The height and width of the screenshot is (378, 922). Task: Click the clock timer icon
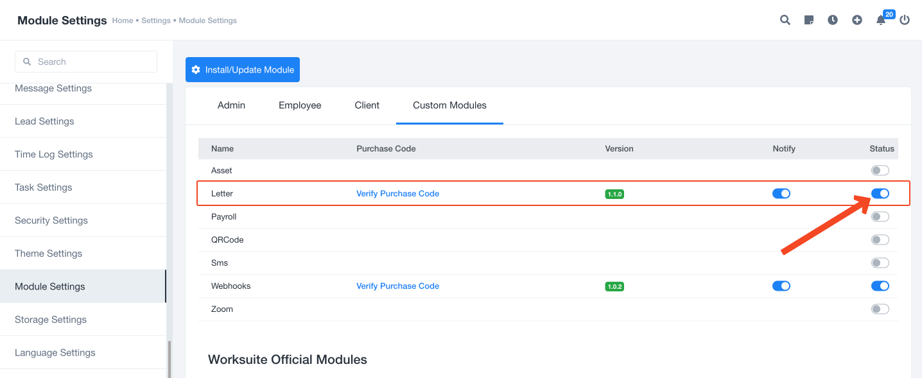coord(833,20)
